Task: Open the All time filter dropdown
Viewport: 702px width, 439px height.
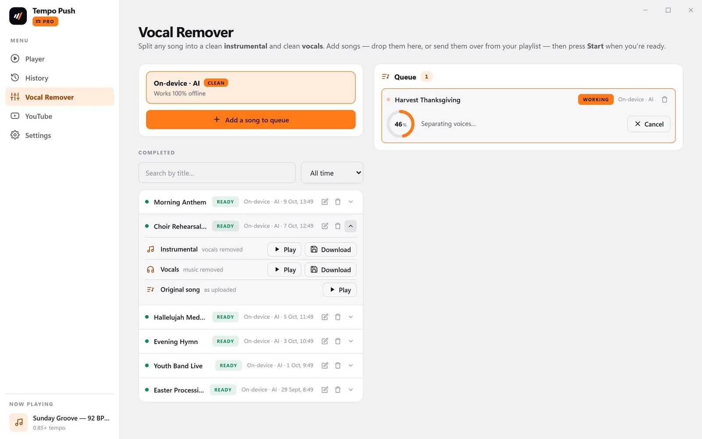Action: click(x=332, y=173)
